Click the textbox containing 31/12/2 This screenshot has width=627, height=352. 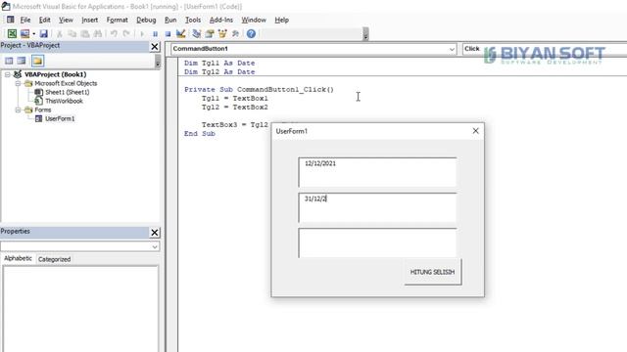point(377,207)
